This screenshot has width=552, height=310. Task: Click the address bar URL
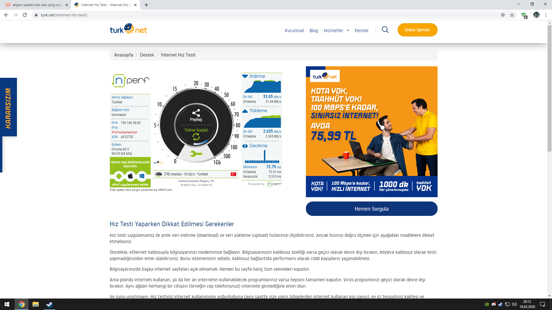click(x=64, y=15)
